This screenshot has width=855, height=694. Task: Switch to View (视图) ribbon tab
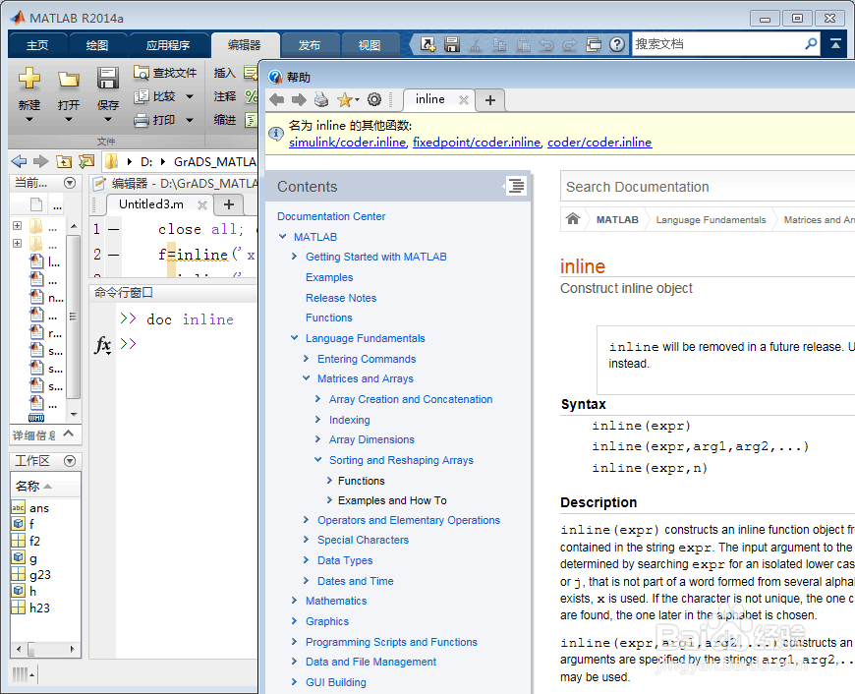(370, 45)
